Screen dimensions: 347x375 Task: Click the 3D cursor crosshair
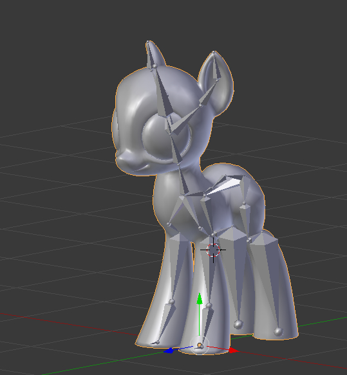213,250
